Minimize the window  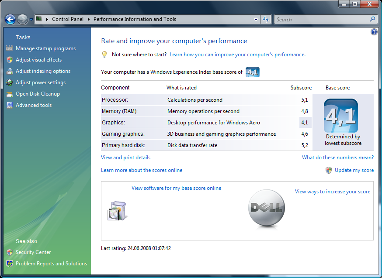pyautogui.click(x=344, y=4)
